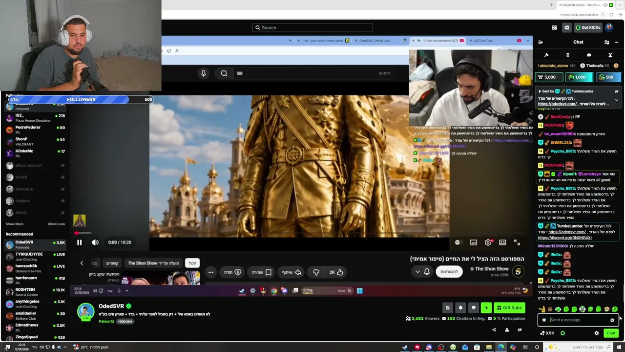Send message with the Chat button
The width and height of the screenshot is (625, 352).
click(x=611, y=333)
